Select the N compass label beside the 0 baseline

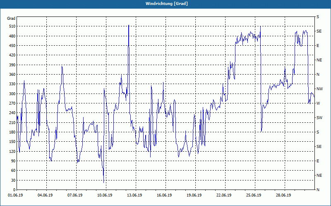(318, 190)
